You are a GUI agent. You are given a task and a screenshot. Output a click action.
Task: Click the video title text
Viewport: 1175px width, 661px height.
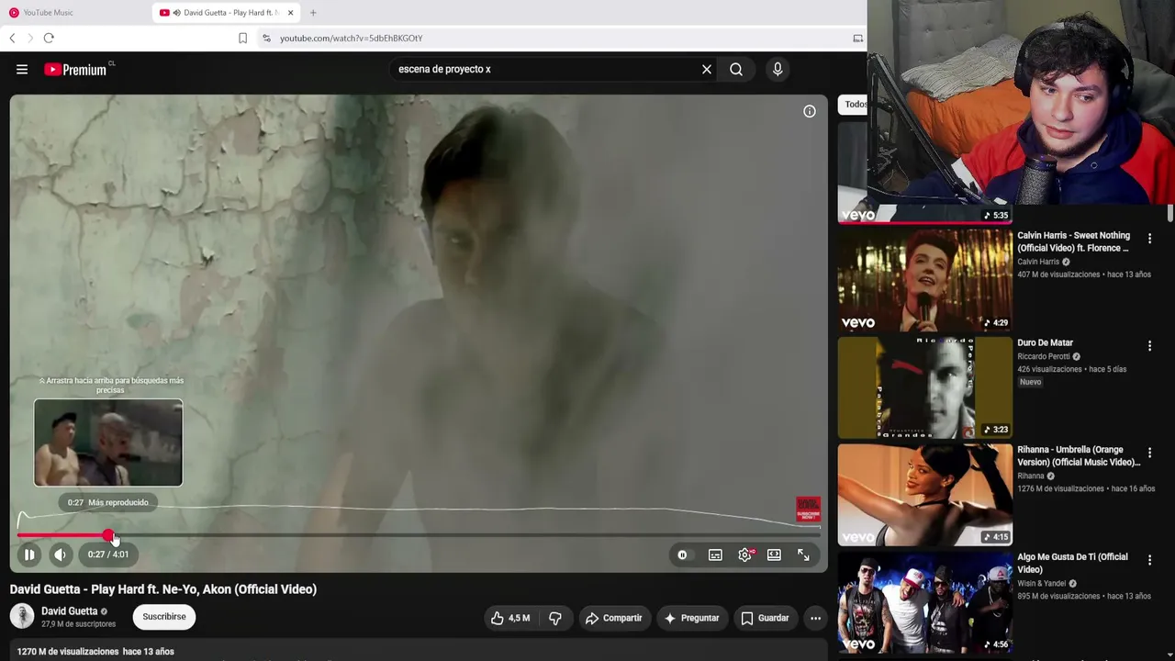click(163, 589)
